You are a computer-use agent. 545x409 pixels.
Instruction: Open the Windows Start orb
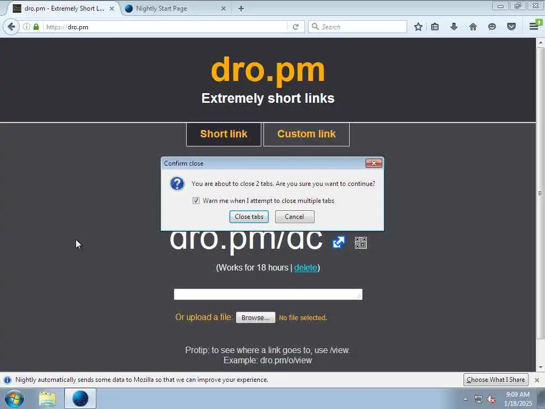coord(14,398)
